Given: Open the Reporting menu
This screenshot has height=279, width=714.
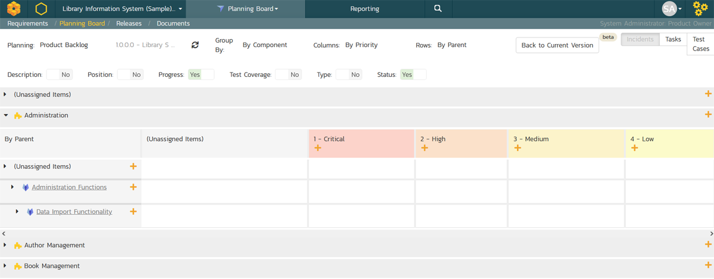Looking at the screenshot, I should pos(364,9).
